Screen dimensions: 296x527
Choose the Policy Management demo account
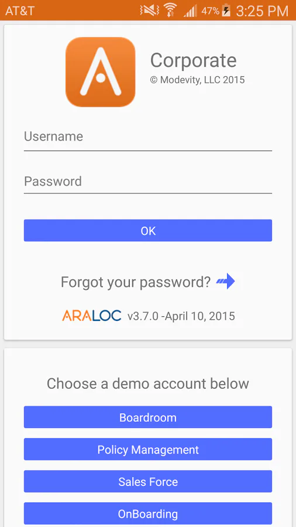(x=148, y=449)
